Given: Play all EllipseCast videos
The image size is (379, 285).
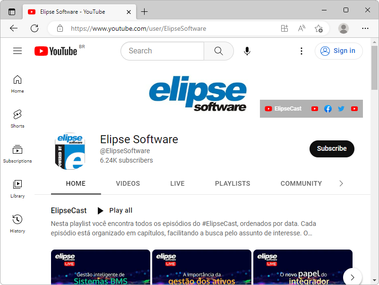Looking at the screenshot, I should click(115, 210).
